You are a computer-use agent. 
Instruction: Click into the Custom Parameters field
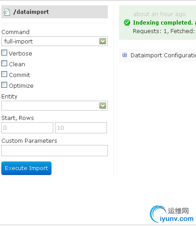click(55, 150)
